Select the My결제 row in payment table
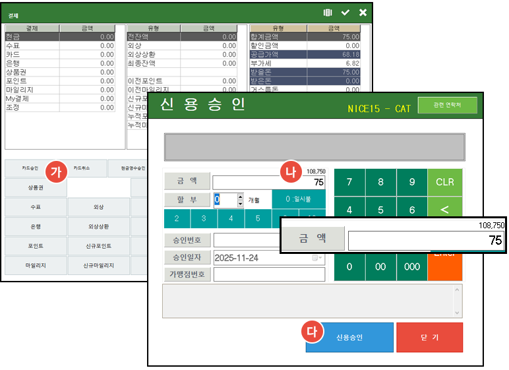 [60, 98]
